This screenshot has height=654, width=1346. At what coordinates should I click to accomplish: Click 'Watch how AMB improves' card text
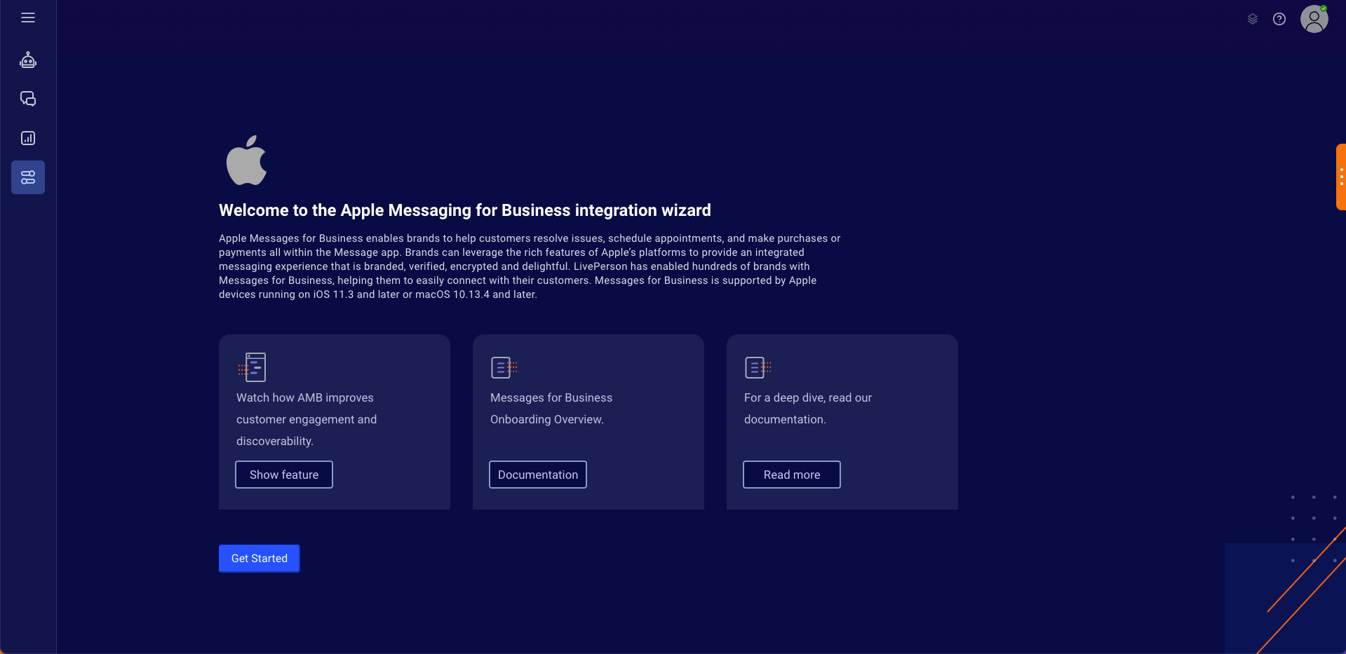coord(307,419)
